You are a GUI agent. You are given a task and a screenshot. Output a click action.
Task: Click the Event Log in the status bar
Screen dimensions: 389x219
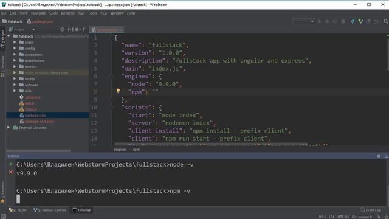370,210
